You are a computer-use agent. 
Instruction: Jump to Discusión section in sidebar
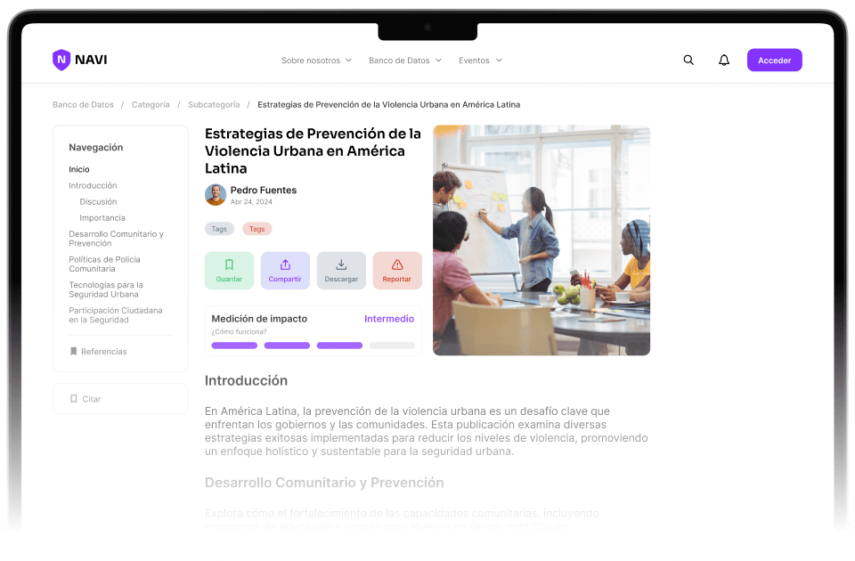coord(98,202)
